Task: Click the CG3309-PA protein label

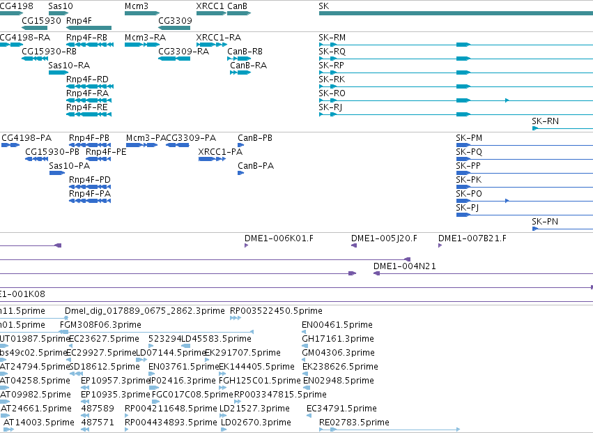Action: [191, 138]
